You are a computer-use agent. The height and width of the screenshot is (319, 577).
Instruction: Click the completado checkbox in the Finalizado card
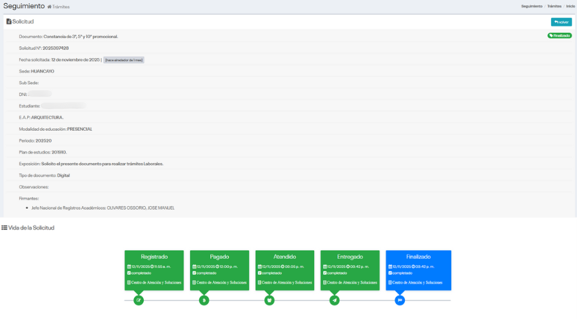click(x=390, y=273)
